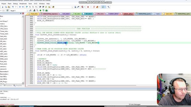
Task: Select SPI_init.h in the project tree
Action: tap(3, 44)
